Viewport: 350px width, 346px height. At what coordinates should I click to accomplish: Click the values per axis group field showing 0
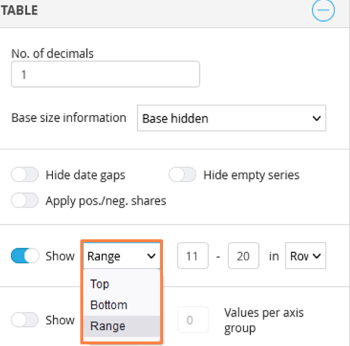193,319
